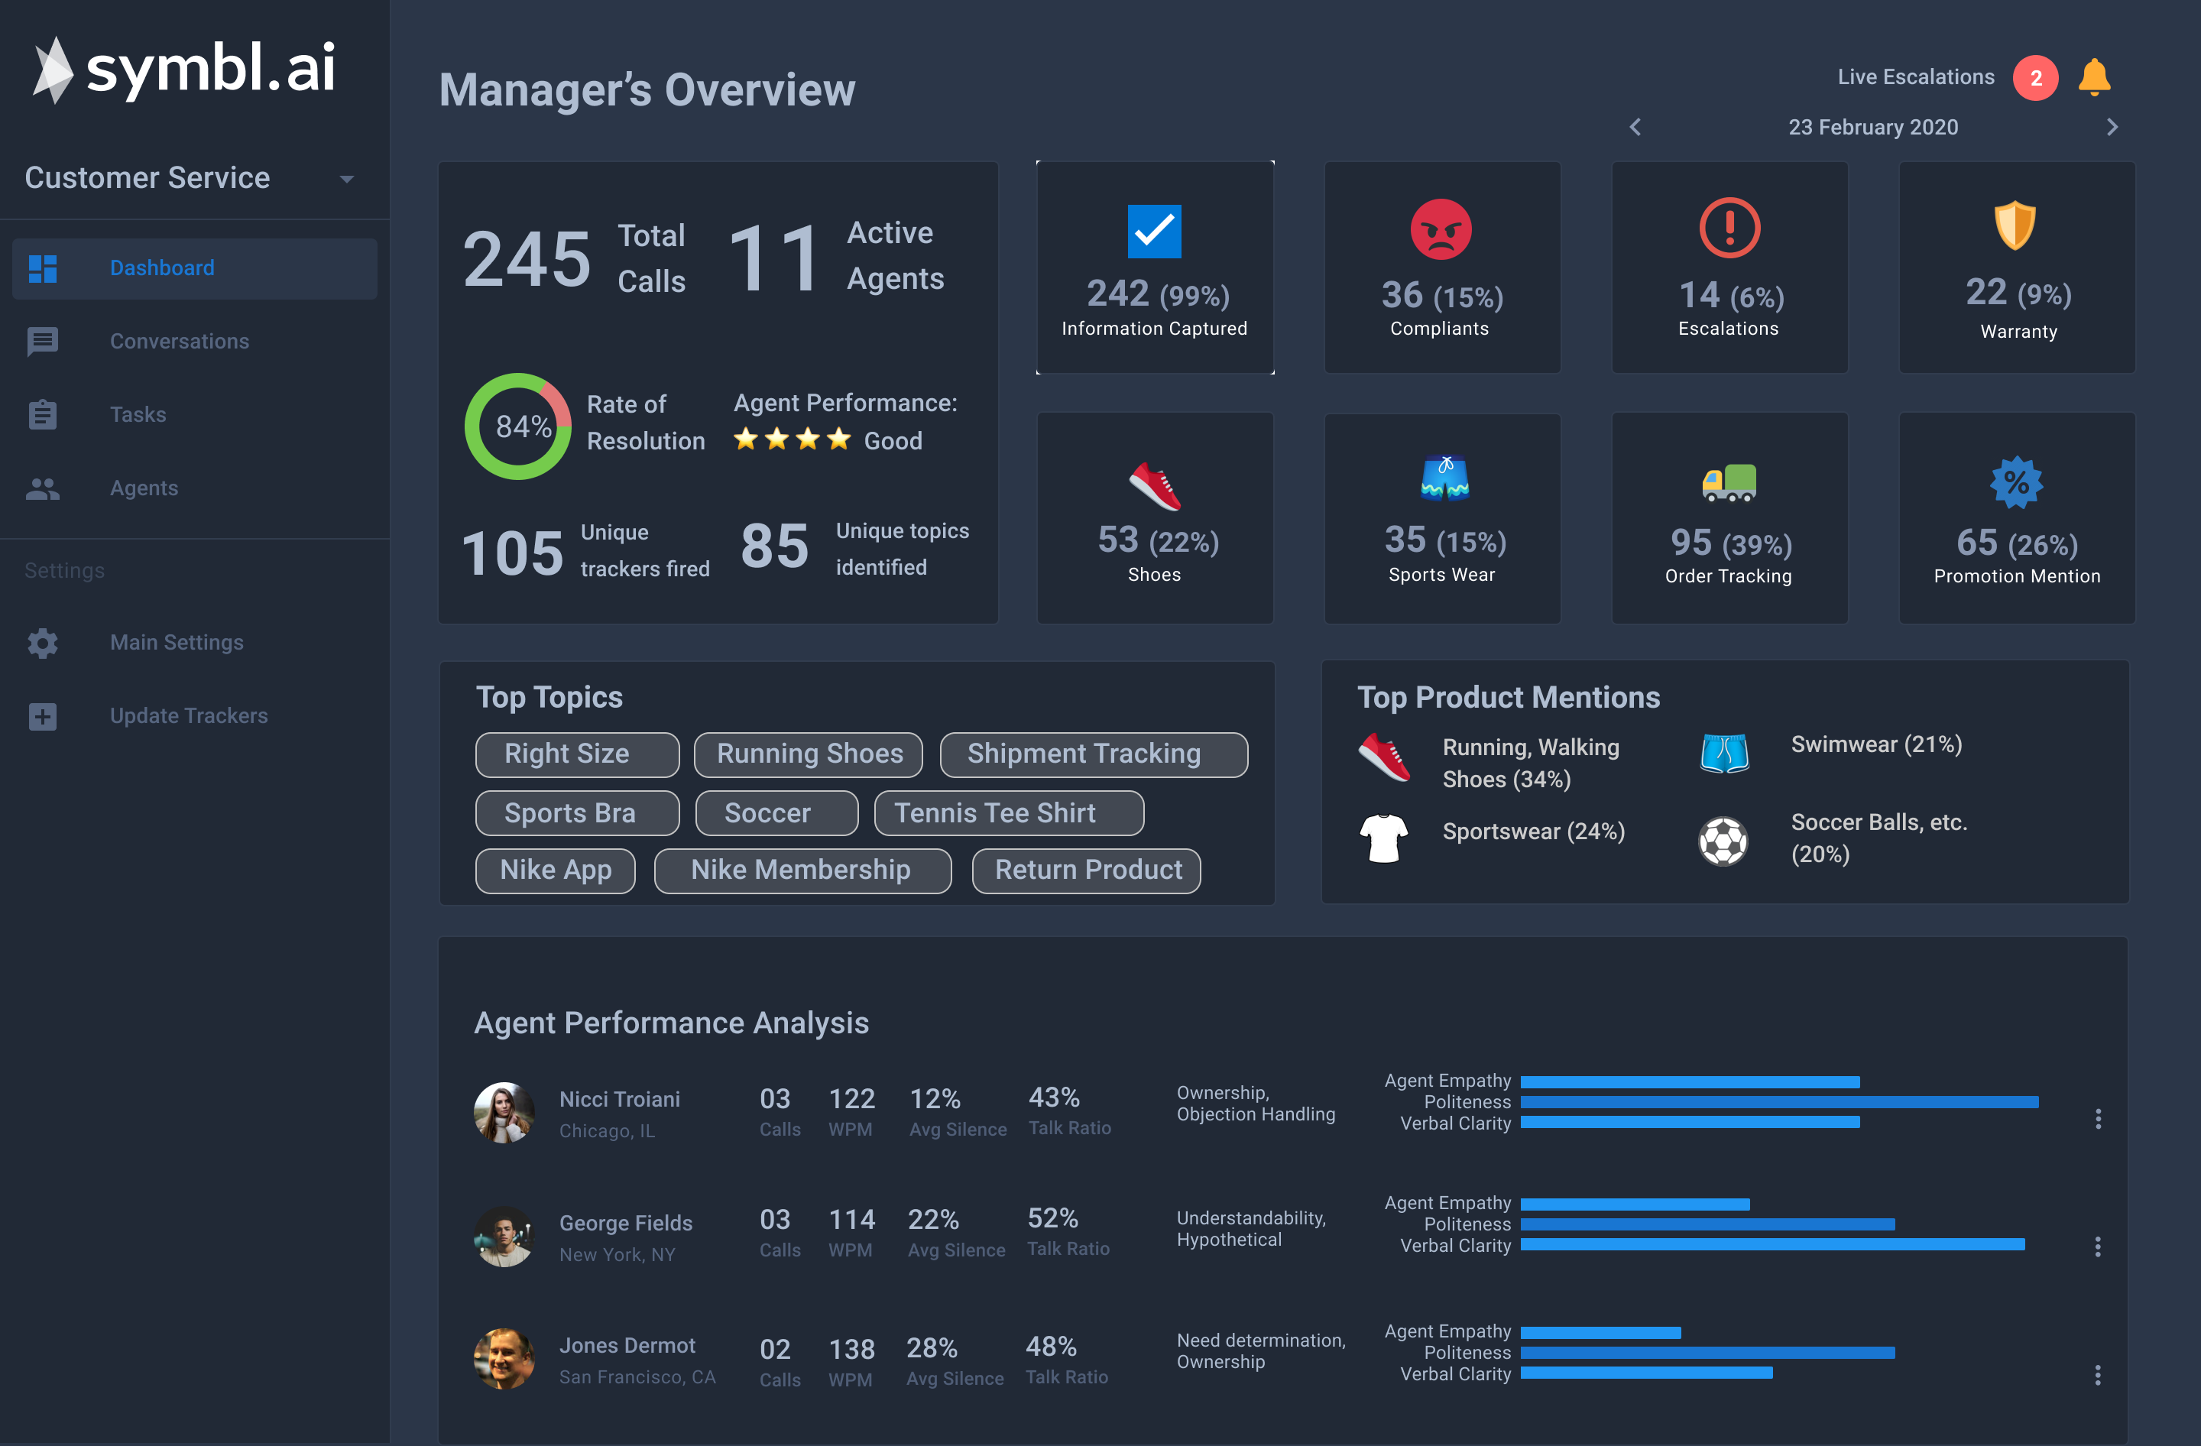2201x1446 pixels.
Task: Open Agents in the sidebar
Action: [144, 488]
